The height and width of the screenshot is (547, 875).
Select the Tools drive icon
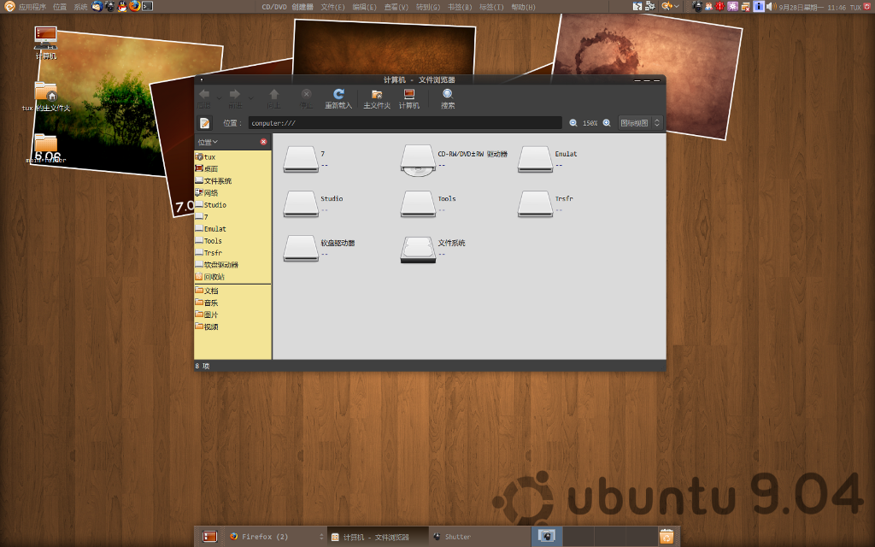click(x=418, y=203)
